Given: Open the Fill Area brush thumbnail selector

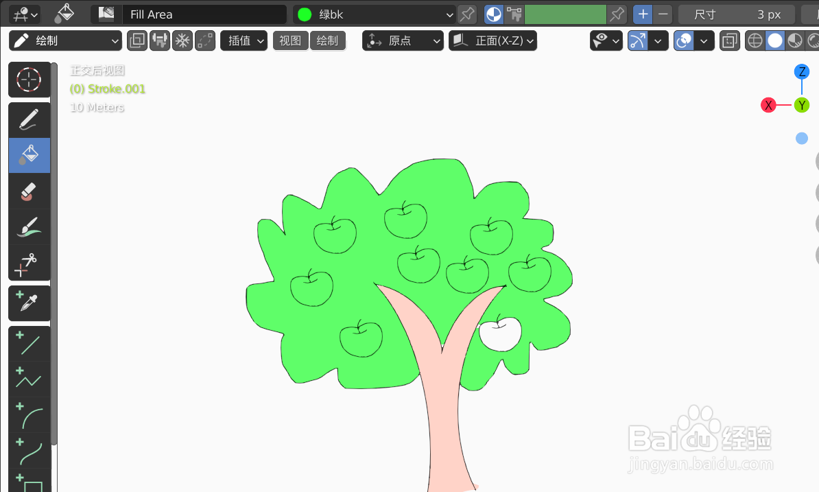Looking at the screenshot, I should [x=106, y=14].
